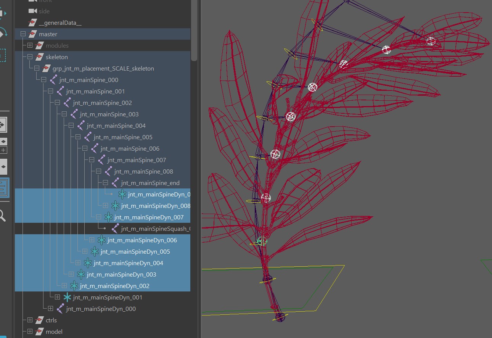The image size is (492, 338).
Task: Collapse the jnt_m_mainSpine_end node
Action: (105, 183)
